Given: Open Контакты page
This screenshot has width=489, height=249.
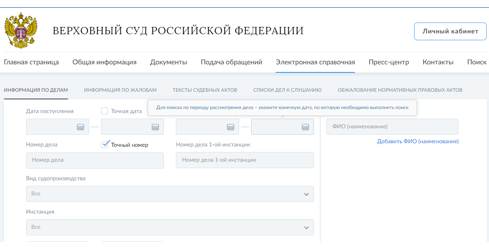Looking at the screenshot, I should (x=438, y=62).
